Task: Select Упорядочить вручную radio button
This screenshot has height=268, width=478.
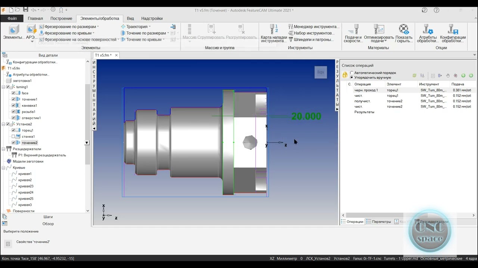Action: pyautogui.click(x=352, y=77)
